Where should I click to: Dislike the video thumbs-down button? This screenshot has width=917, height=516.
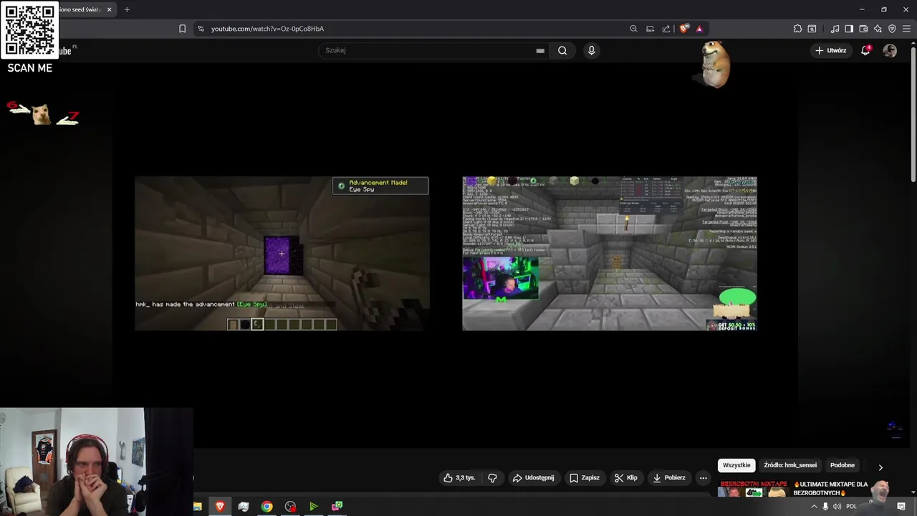492,477
